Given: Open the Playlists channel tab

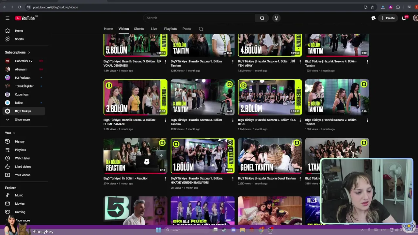Looking at the screenshot, I should click(170, 29).
